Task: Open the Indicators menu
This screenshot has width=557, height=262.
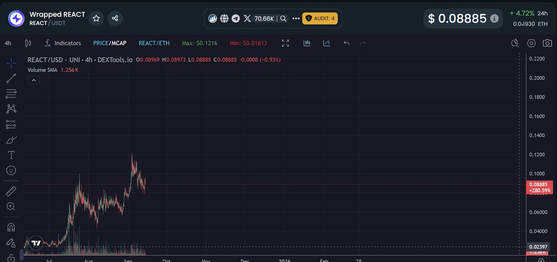Action: (63, 43)
